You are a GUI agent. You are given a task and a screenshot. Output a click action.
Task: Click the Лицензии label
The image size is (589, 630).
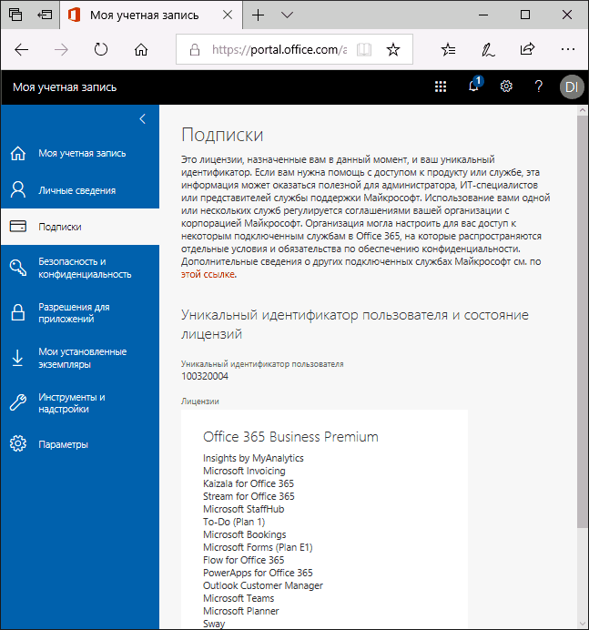click(x=199, y=401)
